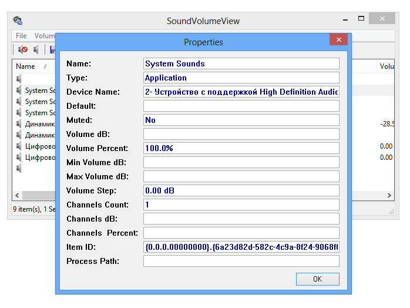
Task: Click the speaker icon of the unnamed last row
Action: (x=19, y=168)
